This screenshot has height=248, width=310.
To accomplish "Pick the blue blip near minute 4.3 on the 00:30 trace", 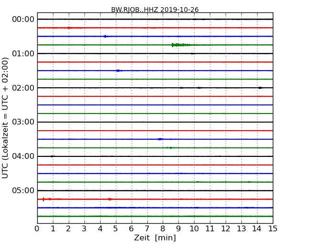I will point(105,36).
